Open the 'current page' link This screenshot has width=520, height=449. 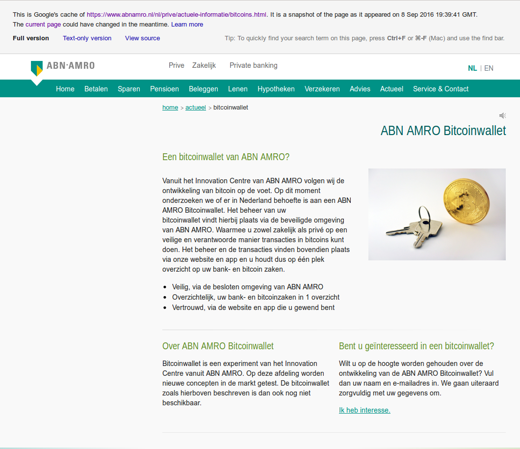[43, 25]
